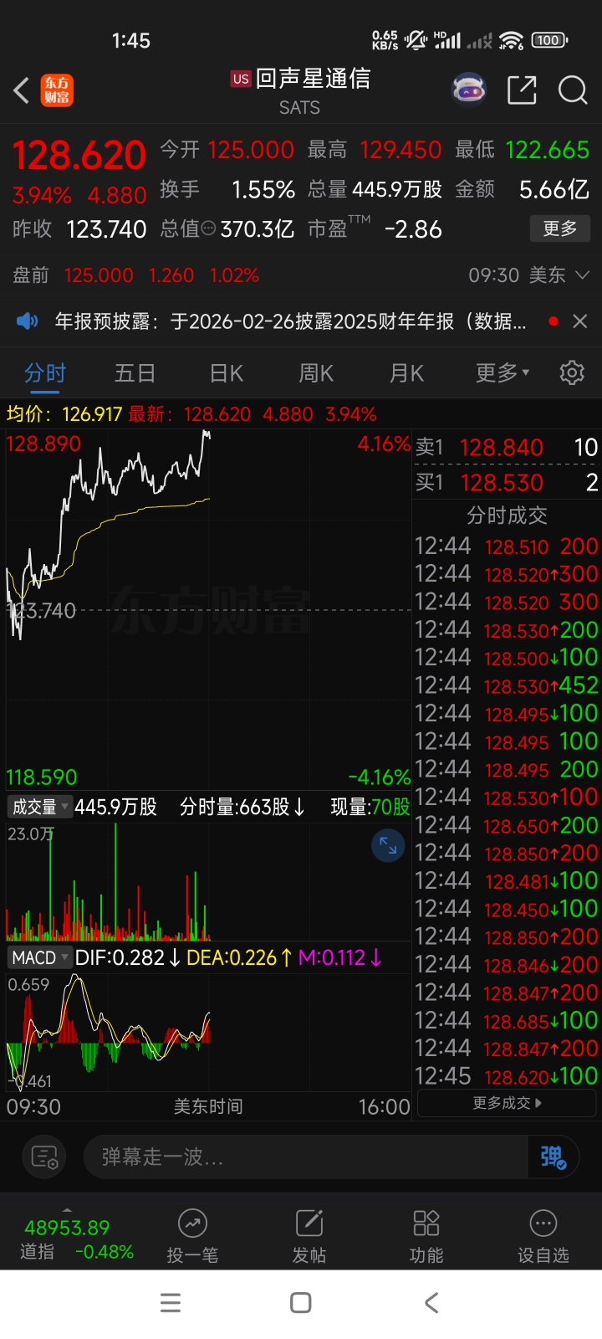Switch to 五日 chart tab
Screen dimensions: 602x1339
(135, 373)
